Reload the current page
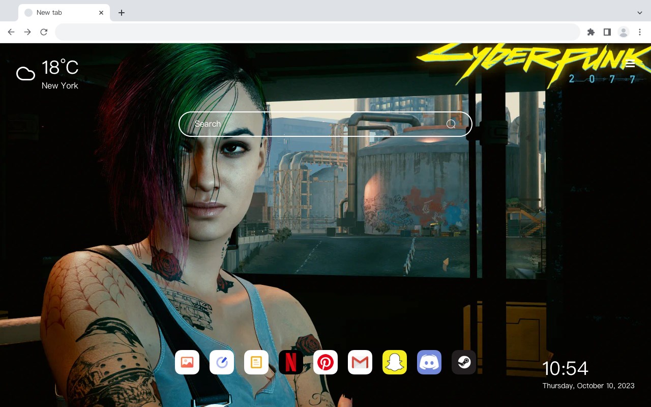The width and height of the screenshot is (651, 407). point(44,32)
